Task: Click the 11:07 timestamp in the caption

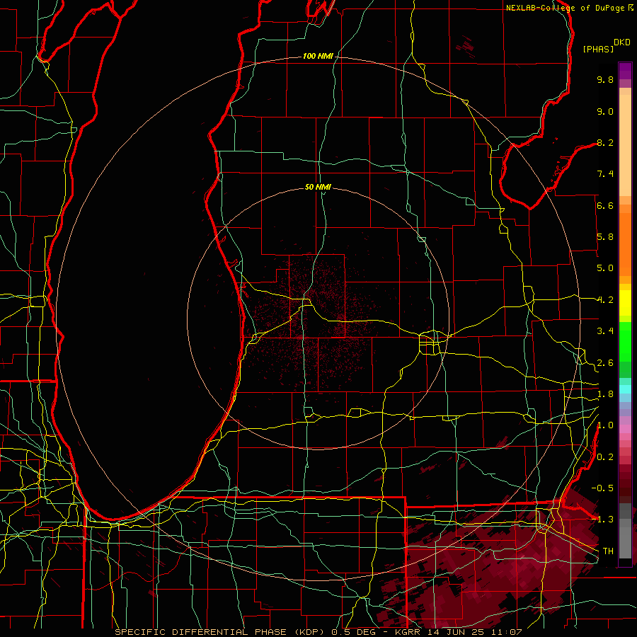Action: coord(507,632)
